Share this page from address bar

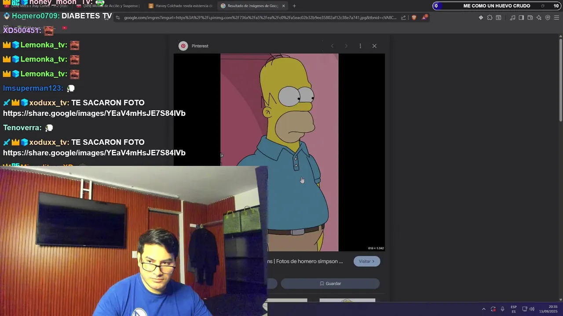[403, 18]
